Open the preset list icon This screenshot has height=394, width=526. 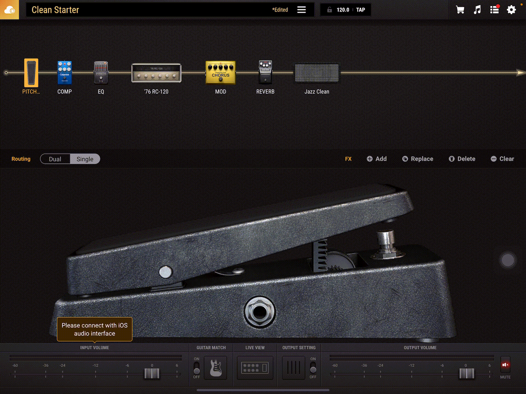tap(494, 10)
